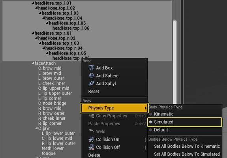Select the Kinematic physics type radio
The width and height of the screenshot is (227, 158).
[x=150, y=114]
